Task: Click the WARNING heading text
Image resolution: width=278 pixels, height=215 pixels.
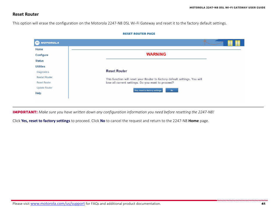Action: 156,54
